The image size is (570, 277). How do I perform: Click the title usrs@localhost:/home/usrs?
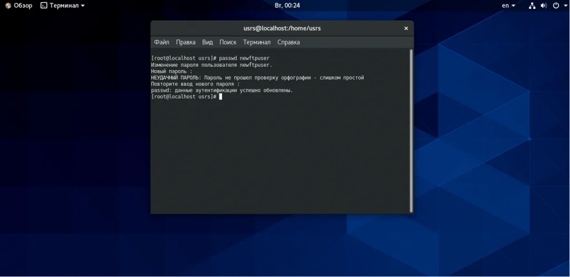pyautogui.click(x=282, y=28)
